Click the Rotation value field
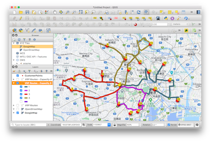This screenshot has height=142, width=211. click(x=158, y=125)
